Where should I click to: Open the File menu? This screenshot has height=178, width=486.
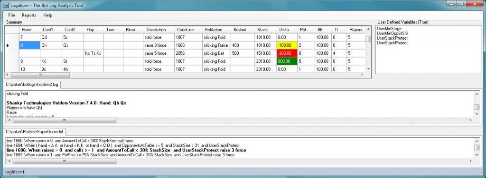point(11,15)
